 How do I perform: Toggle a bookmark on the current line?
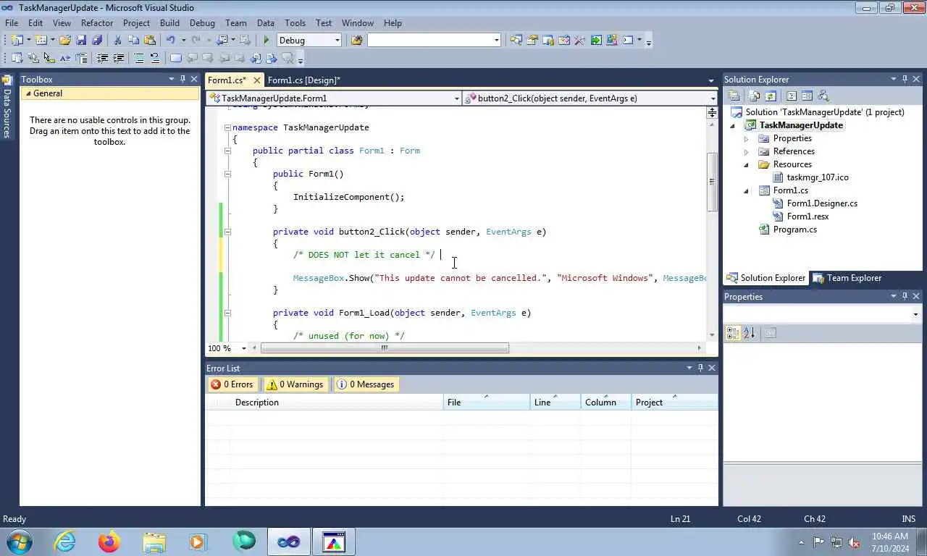[x=175, y=58]
